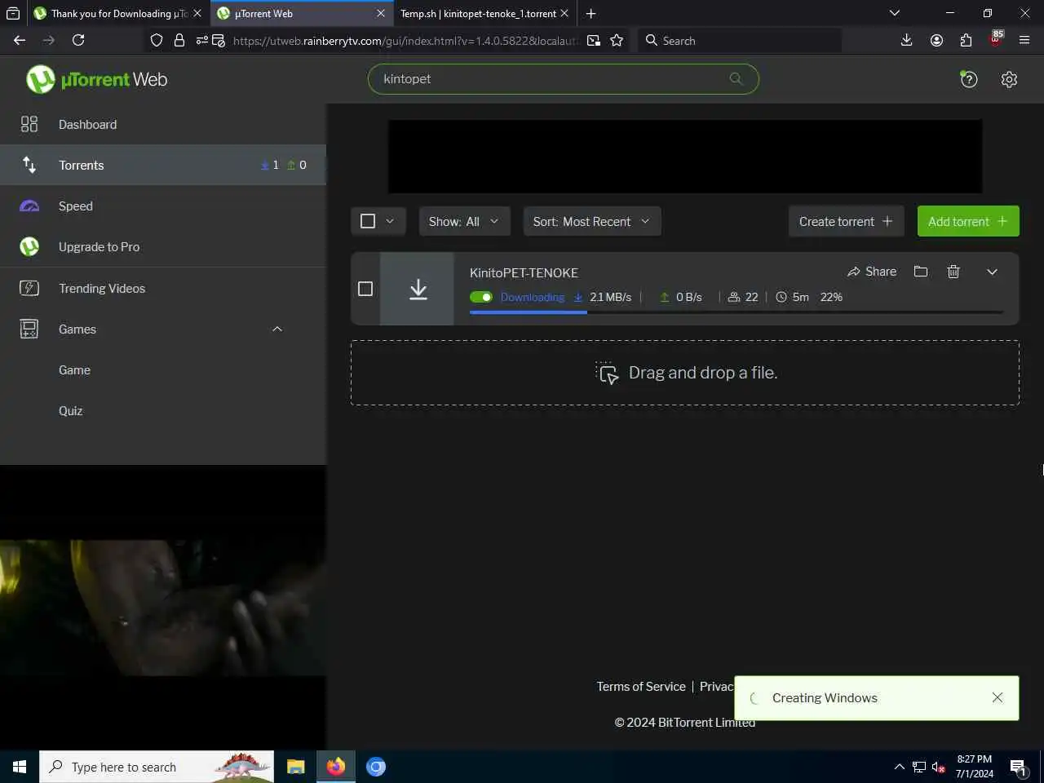Open Dashboard in the sidebar
The image size is (1044, 783).
click(163, 124)
